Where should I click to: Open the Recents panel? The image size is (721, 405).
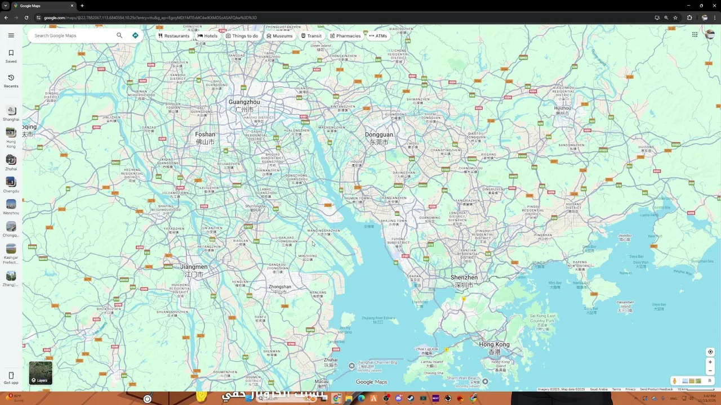[11, 80]
